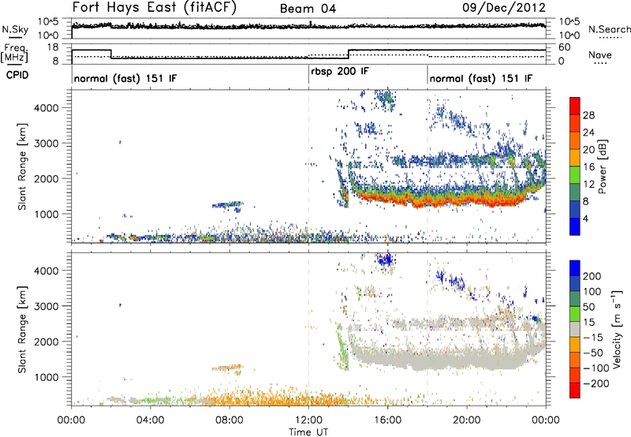Click the frequency step-up line near 14:00
This screenshot has width=631, height=437.
tap(349, 54)
